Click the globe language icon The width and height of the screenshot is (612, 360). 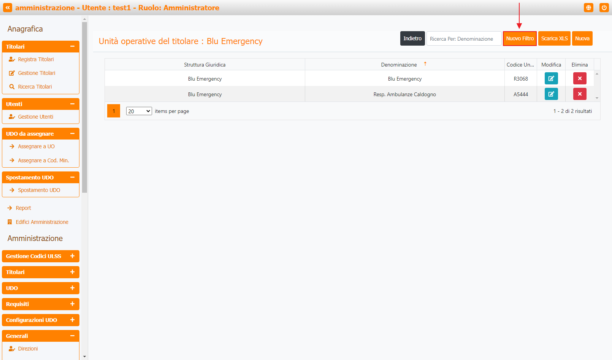[x=588, y=8]
